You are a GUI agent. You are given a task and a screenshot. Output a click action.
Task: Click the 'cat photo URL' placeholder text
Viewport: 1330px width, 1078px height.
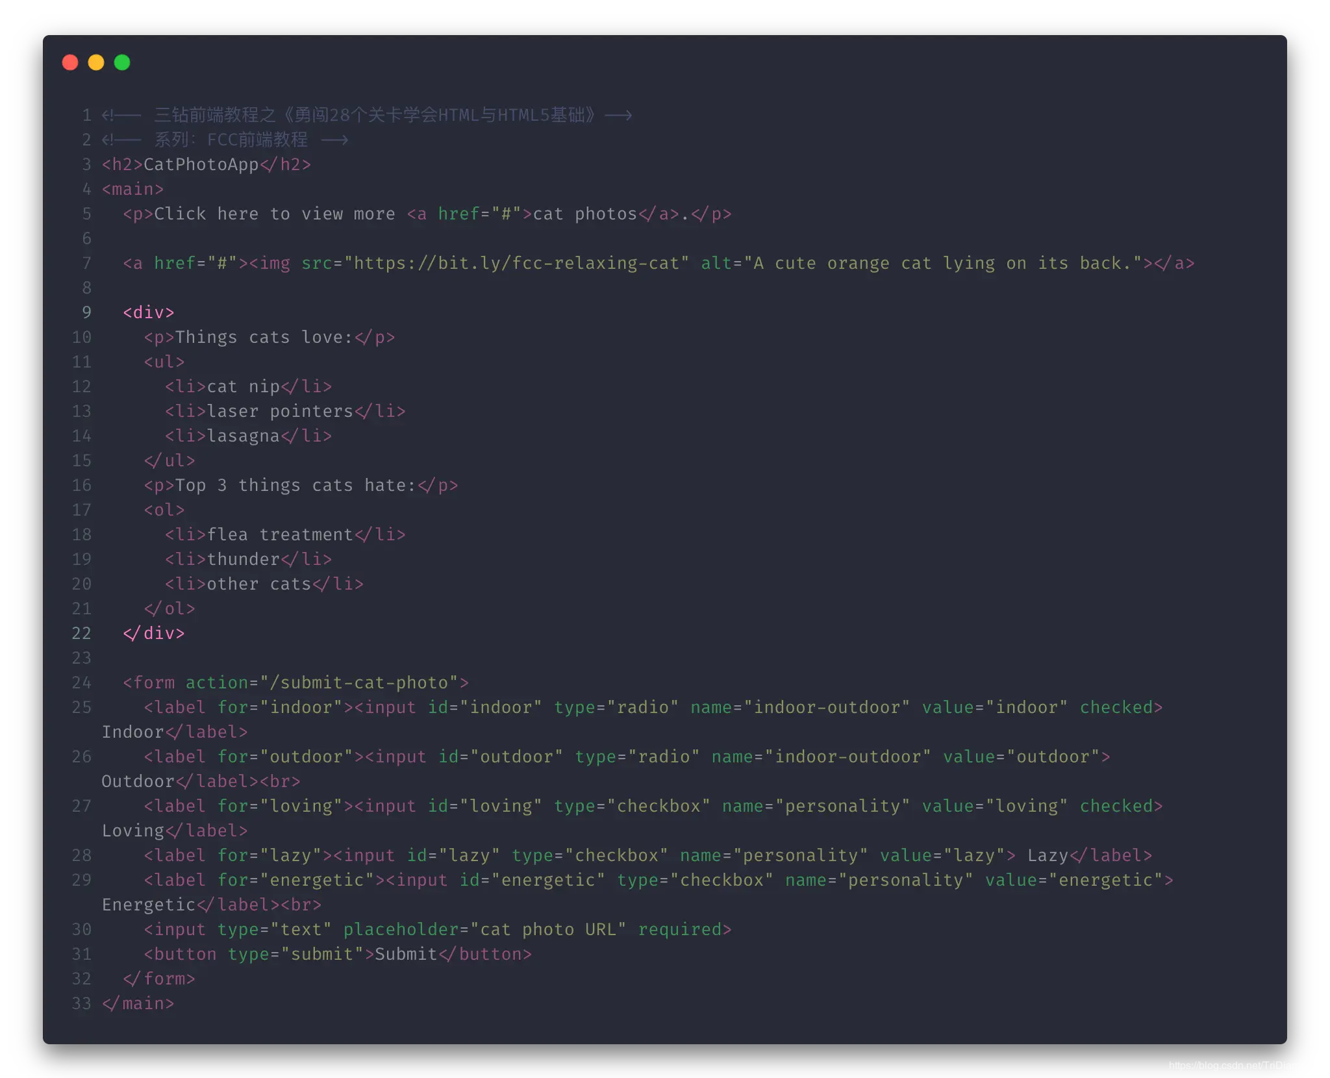tap(549, 930)
